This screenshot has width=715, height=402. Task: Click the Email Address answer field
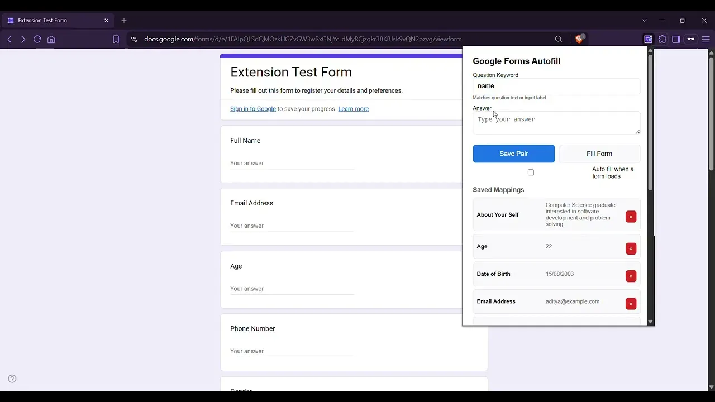292,226
